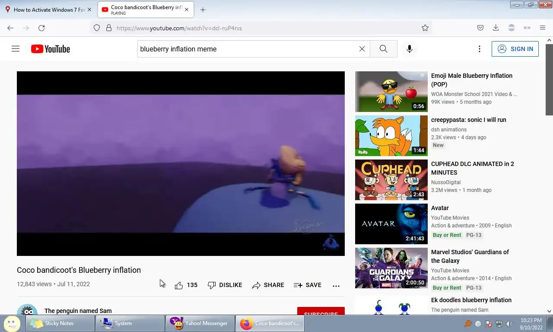Show the tracking protection shield info
553x332 pixels.
point(97,28)
